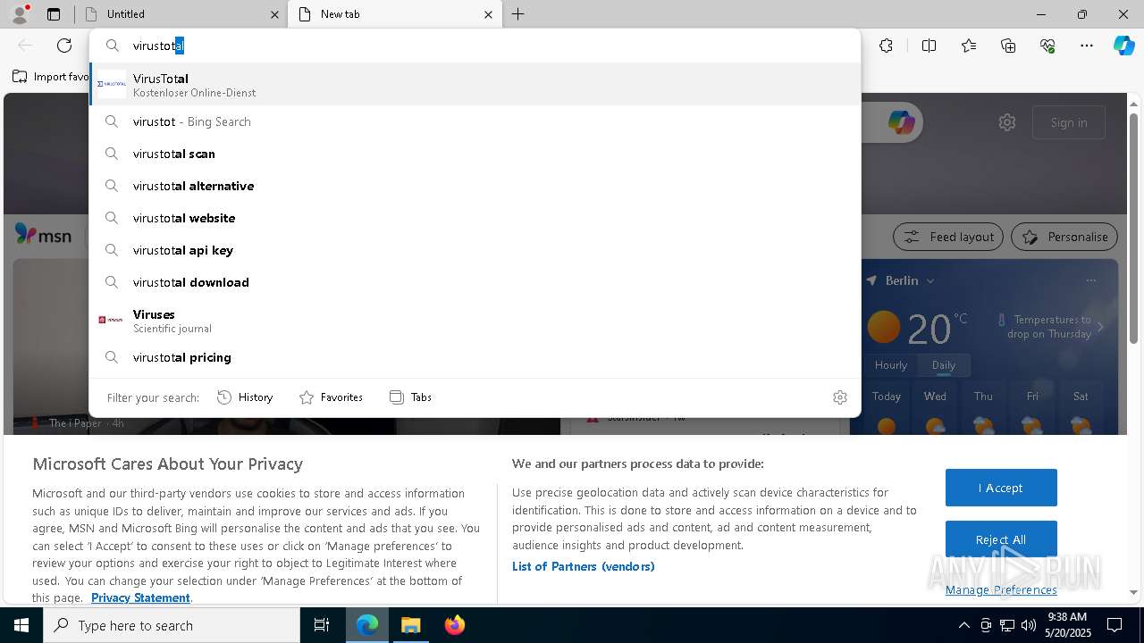Open the profile avatar in the title bar

(20, 14)
